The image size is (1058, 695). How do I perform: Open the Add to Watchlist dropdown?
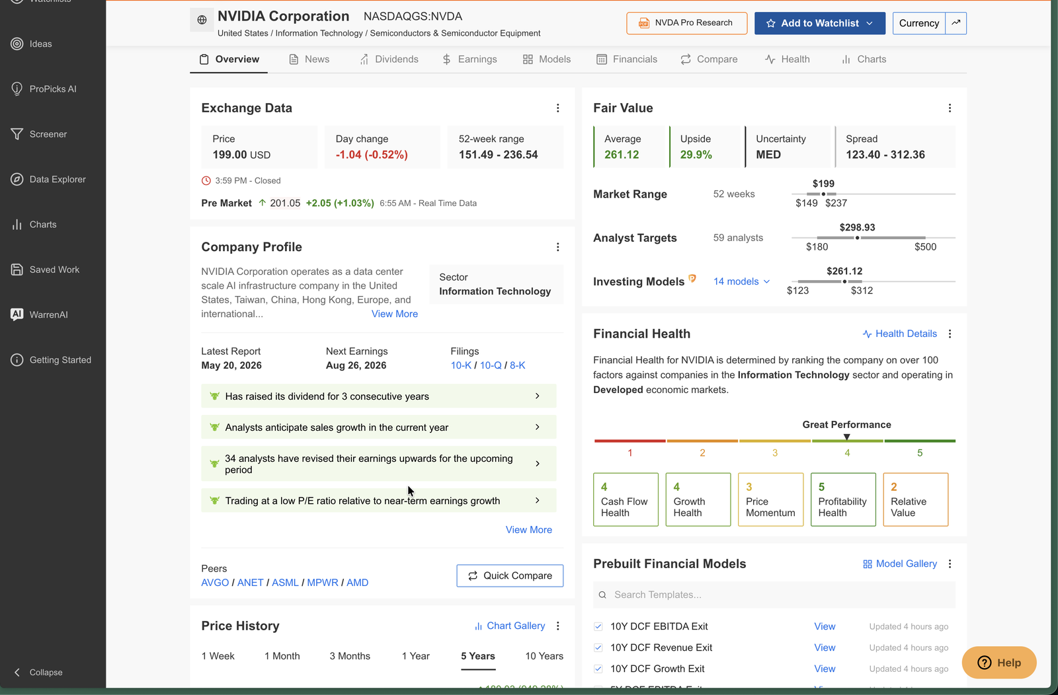(819, 23)
